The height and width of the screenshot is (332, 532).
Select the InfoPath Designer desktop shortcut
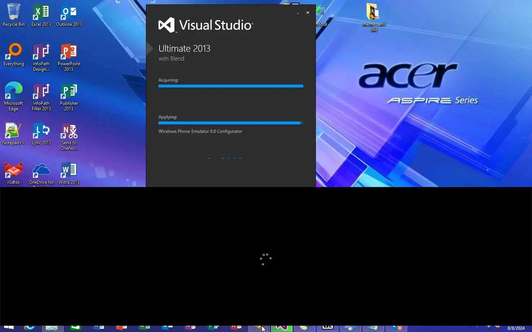41,57
